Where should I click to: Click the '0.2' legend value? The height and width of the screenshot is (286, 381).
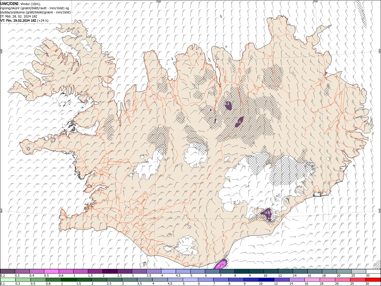tap(2, 276)
